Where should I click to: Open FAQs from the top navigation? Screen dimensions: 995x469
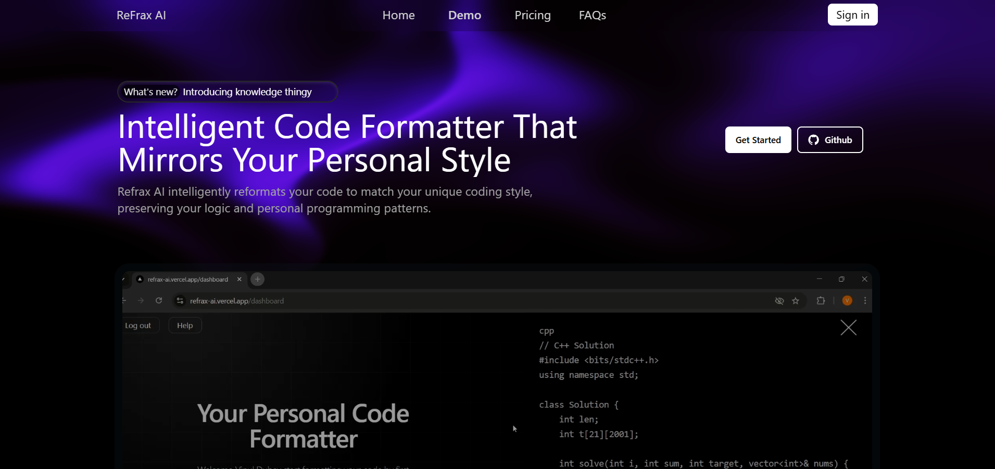point(592,15)
